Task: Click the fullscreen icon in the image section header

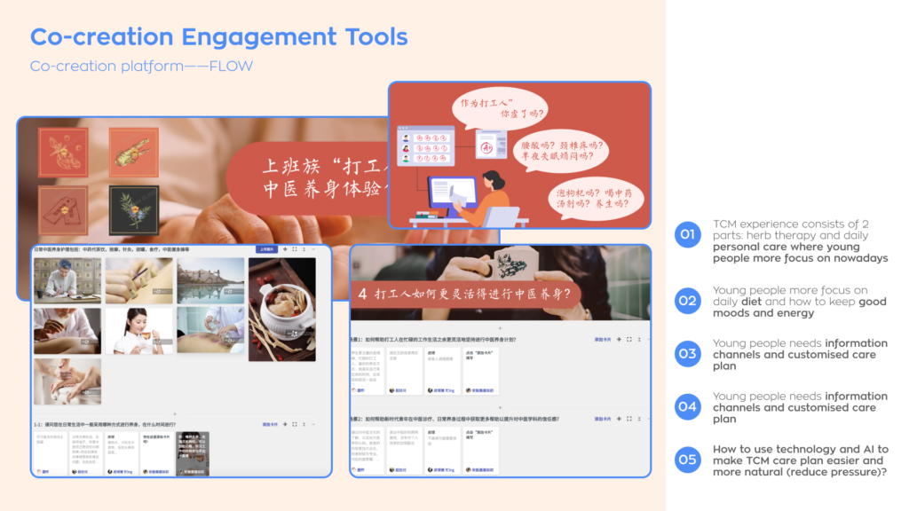Action: click(294, 249)
